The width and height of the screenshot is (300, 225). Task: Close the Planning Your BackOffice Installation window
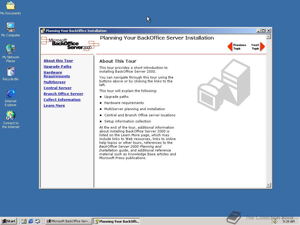pyautogui.click(x=269, y=31)
